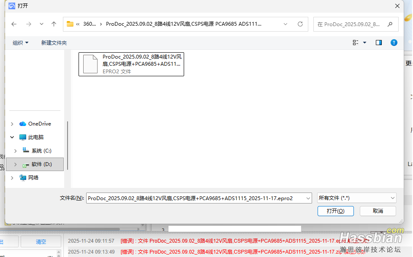Open the recent locations dropdown arrow
Image resolution: width=413 pixels, height=257 pixels.
pyautogui.click(x=41, y=24)
